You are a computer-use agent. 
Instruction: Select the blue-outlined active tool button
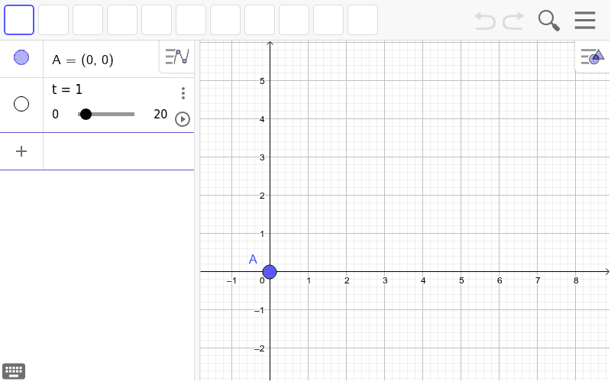coord(19,20)
